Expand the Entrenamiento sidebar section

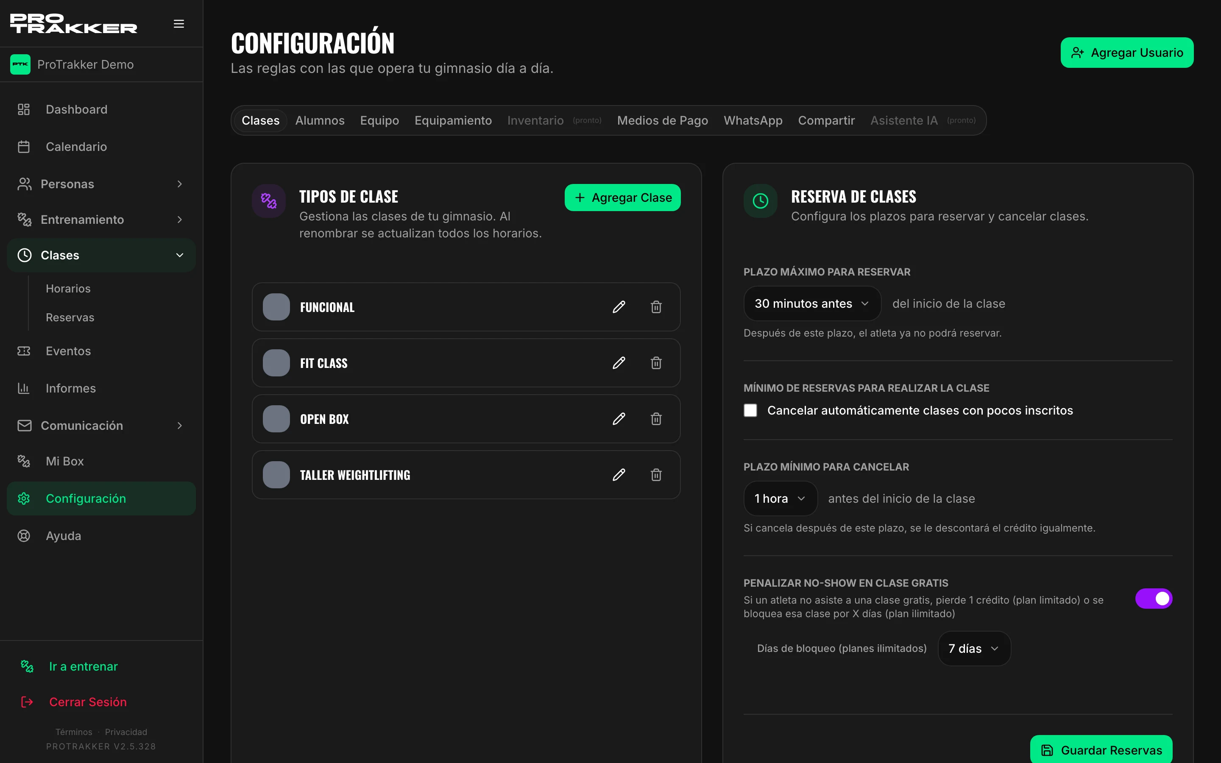(x=101, y=220)
